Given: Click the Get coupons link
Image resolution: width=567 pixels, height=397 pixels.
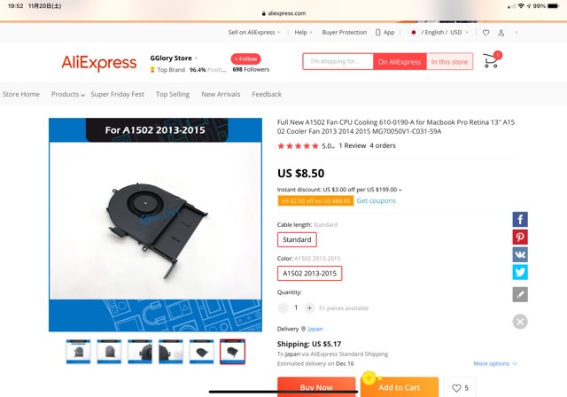Looking at the screenshot, I should (x=376, y=200).
